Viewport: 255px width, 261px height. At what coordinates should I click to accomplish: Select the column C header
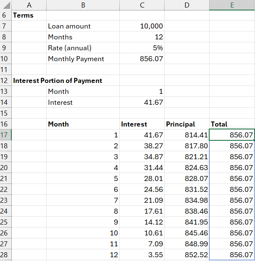coord(142,5)
